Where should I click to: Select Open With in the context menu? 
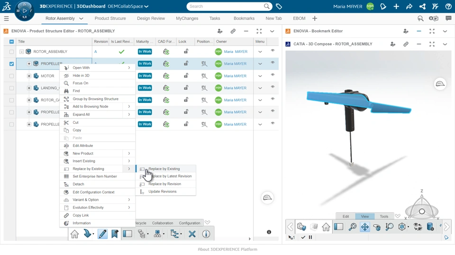pos(98,68)
